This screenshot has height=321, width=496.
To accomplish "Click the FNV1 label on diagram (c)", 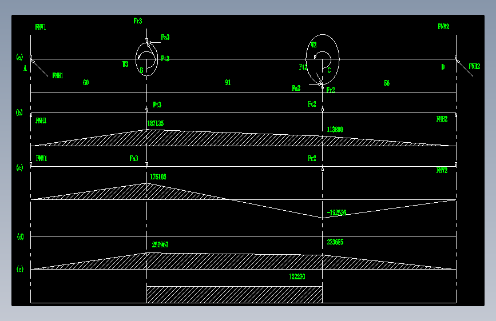I will 41,158.
